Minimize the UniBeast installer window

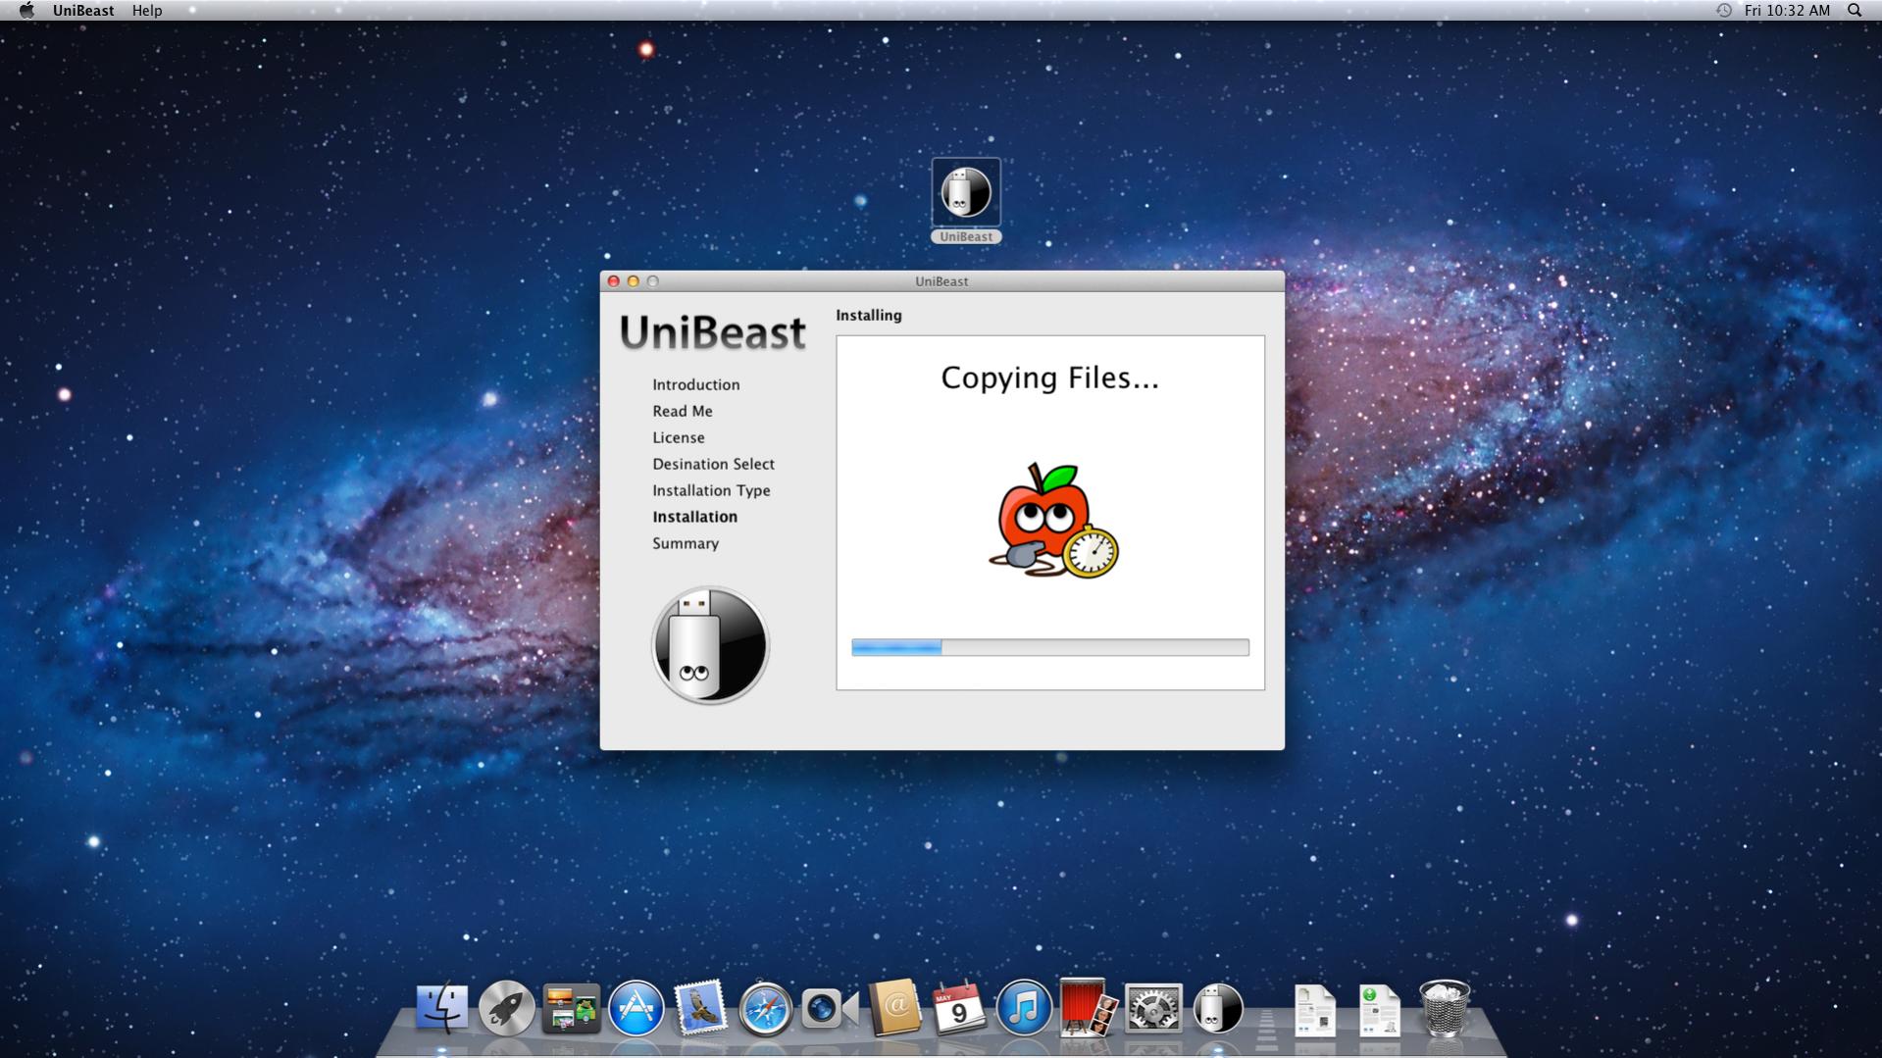click(634, 281)
